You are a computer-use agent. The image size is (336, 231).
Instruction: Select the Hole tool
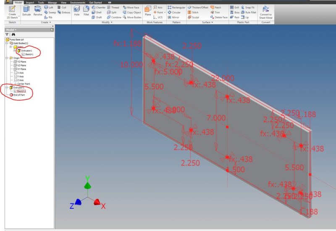click(77, 11)
